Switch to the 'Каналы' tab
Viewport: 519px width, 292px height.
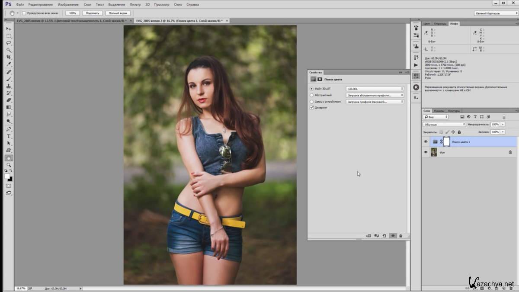(439, 110)
